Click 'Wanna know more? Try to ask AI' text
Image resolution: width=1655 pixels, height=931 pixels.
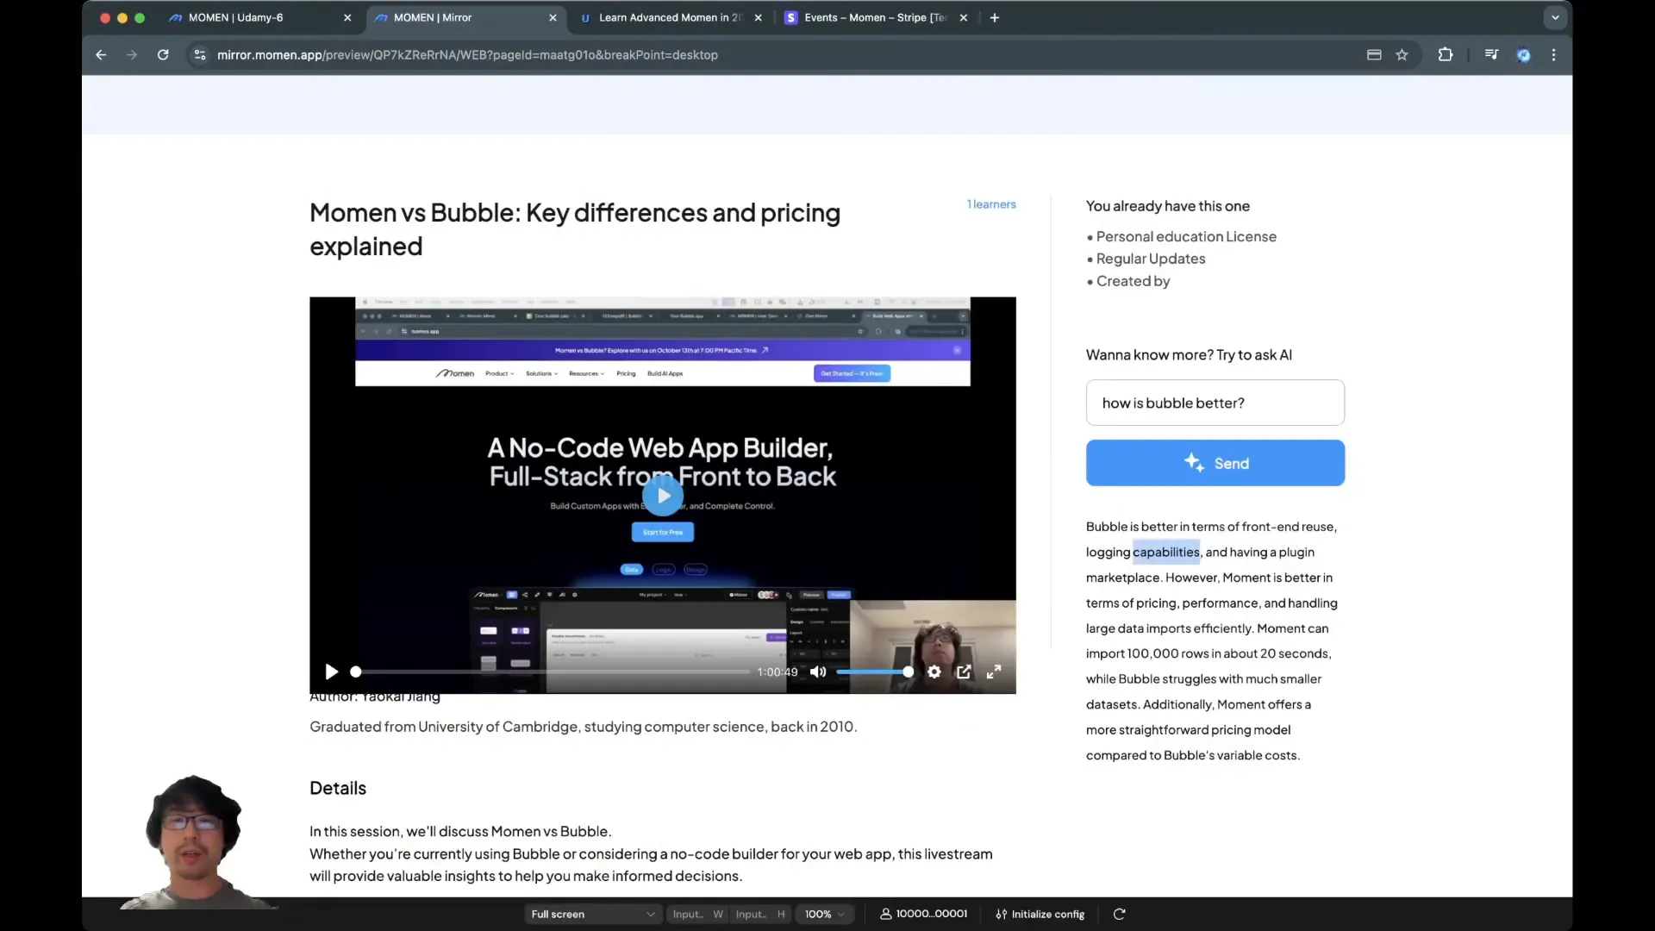click(x=1189, y=354)
